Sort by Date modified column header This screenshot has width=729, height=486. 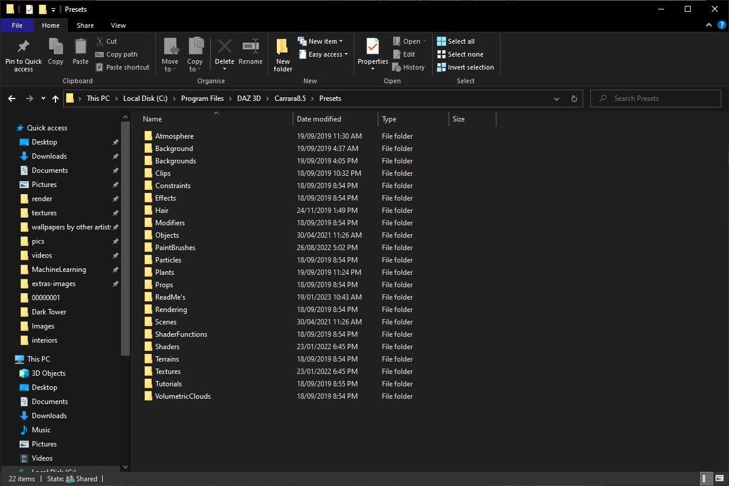coord(335,119)
